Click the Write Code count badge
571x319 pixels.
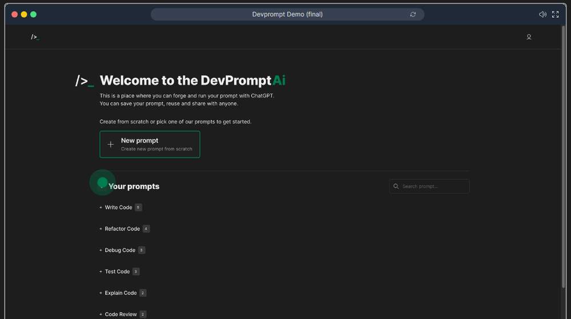tap(138, 207)
